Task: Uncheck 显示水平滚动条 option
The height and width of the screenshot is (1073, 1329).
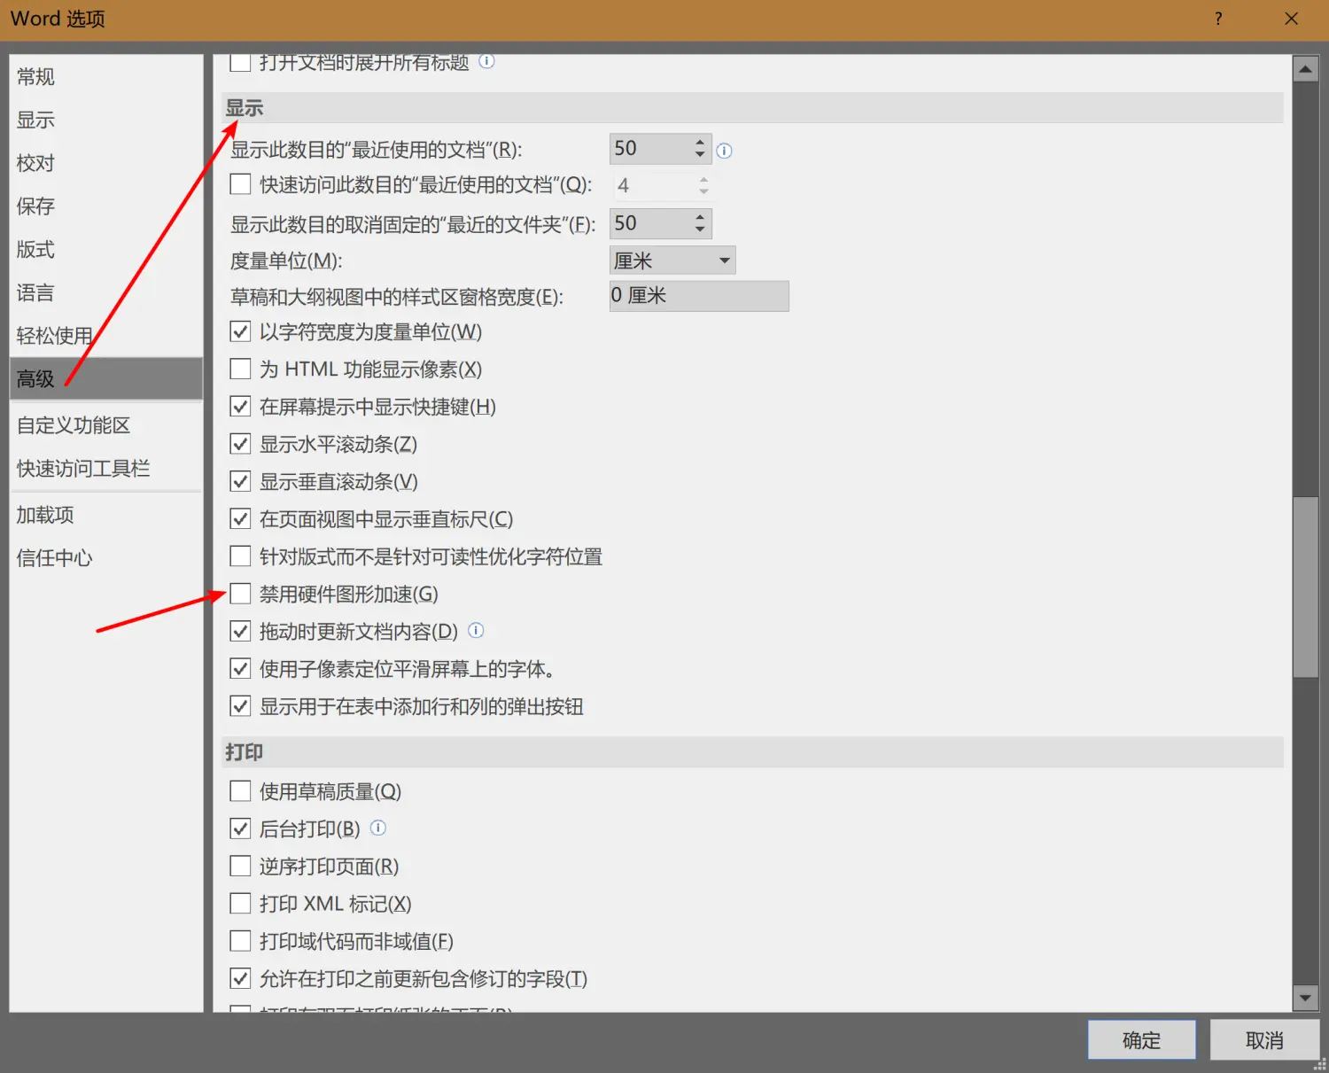Action: (240, 444)
